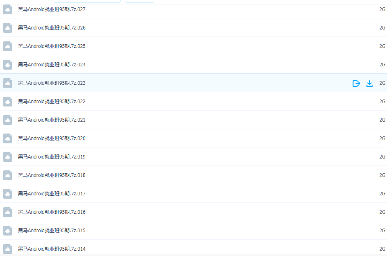Select the cloud file icon for 7z.025

(x=8, y=46)
